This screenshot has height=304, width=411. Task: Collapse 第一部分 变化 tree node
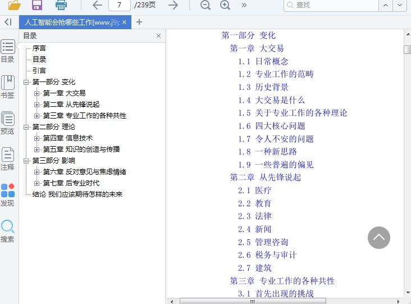pos(26,82)
